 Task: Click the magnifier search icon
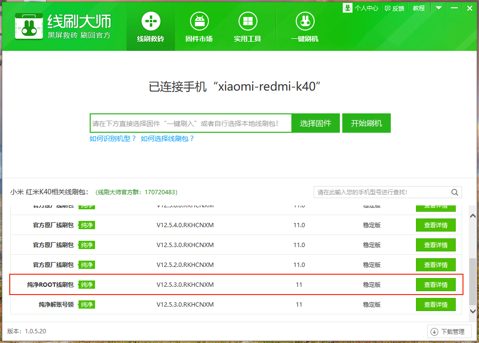[x=454, y=192]
